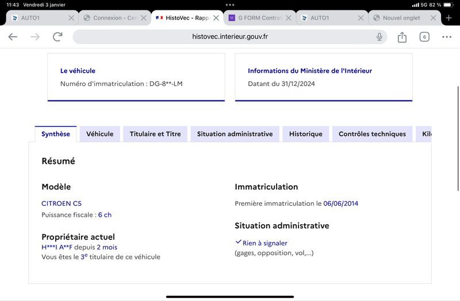The height and width of the screenshot is (301, 460).
Task: Click the H***I A**F owner name
Action: (57, 247)
